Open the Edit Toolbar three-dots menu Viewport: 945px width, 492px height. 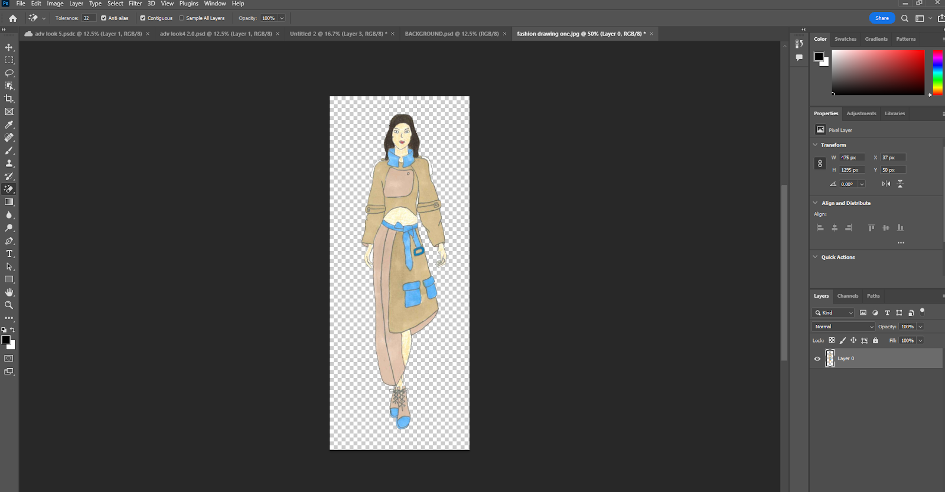9,318
